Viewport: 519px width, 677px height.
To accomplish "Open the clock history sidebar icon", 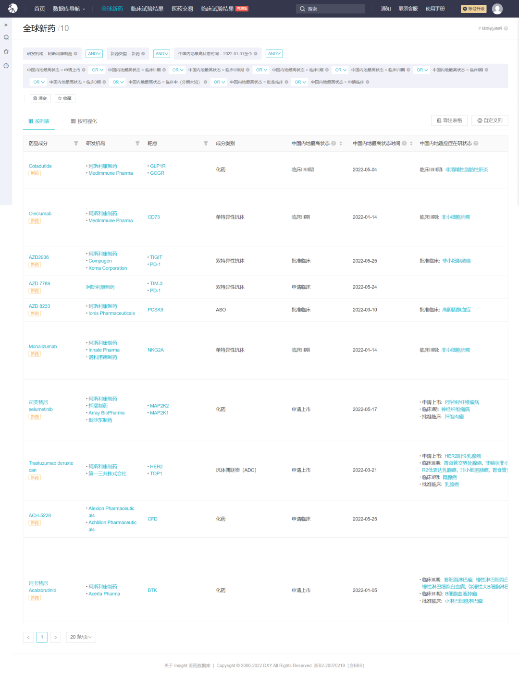I will coord(6,65).
